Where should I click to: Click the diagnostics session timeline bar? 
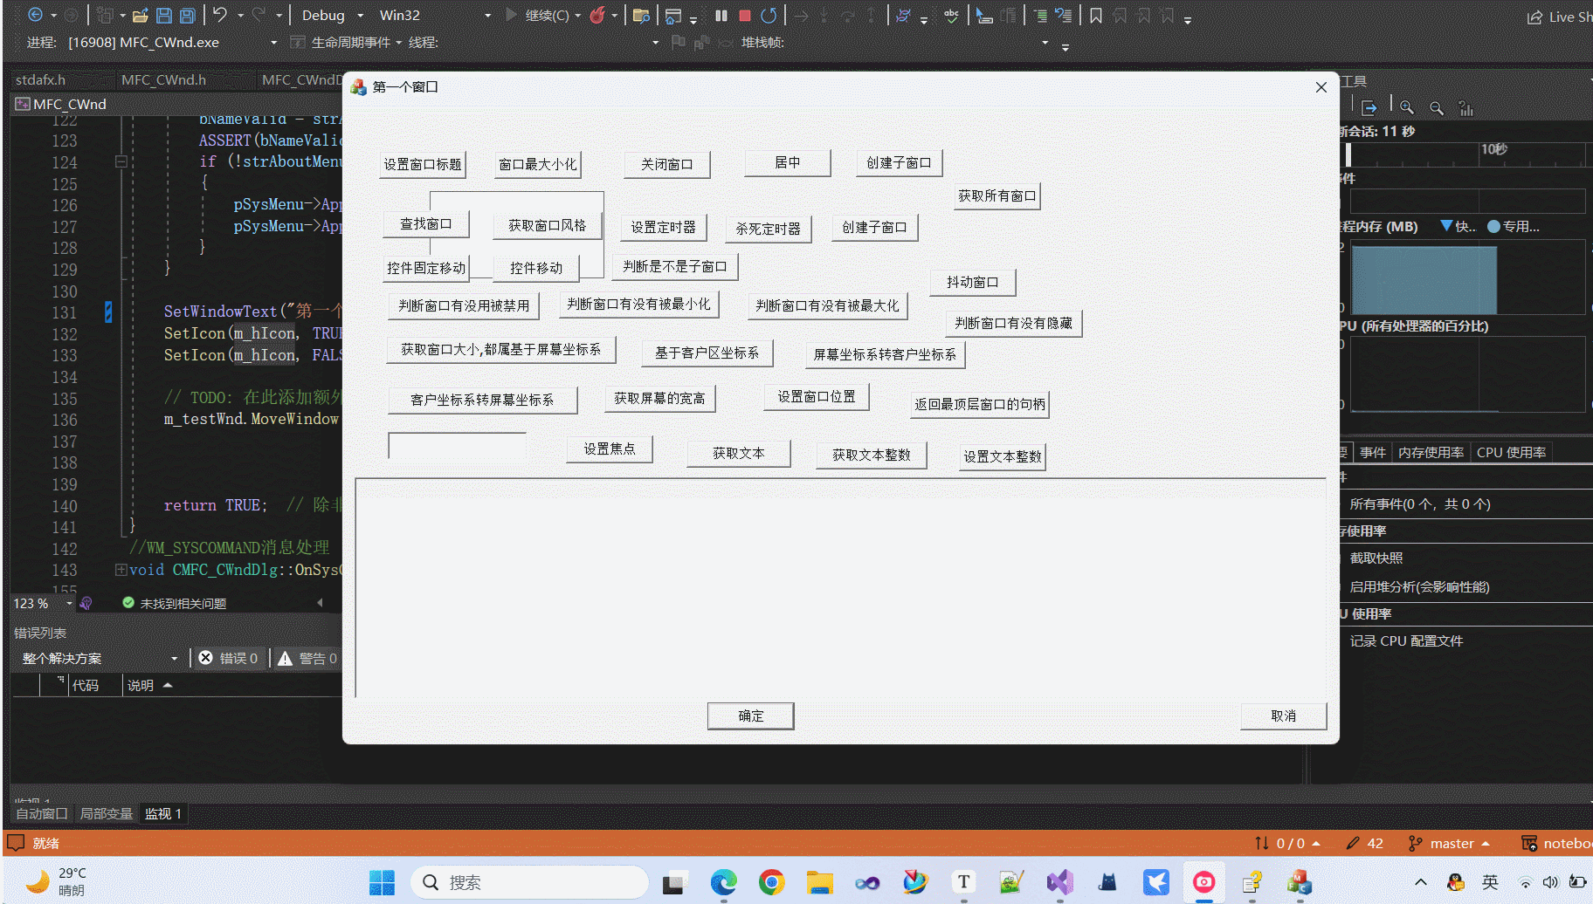pos(1467,155)
